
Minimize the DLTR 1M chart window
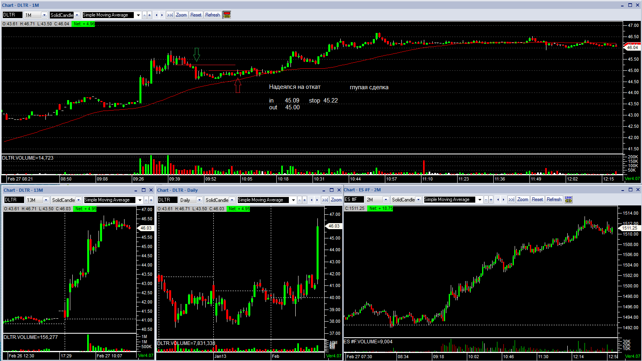(x=622, y=5)
